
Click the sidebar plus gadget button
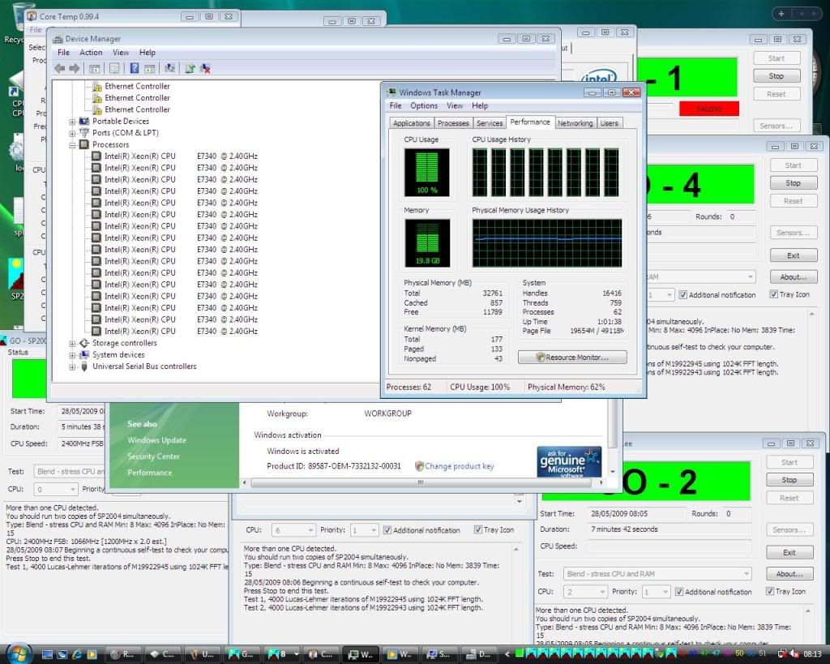click(x=781, y=14)
